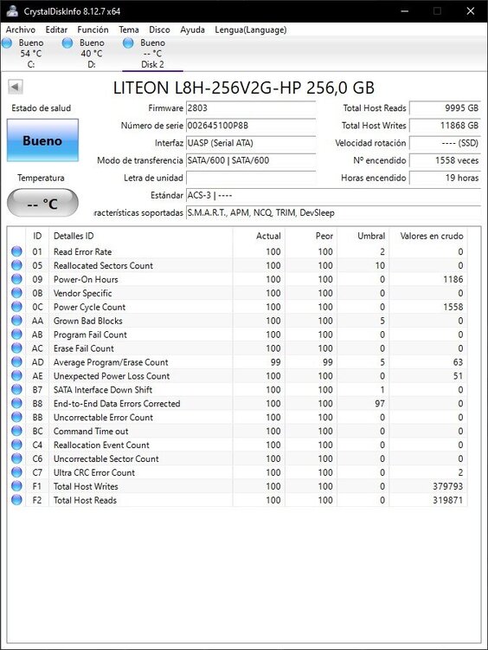Click the empty Letra de unidad field
488x650 pixels.
pyautogui.click(x=251, y=178)
